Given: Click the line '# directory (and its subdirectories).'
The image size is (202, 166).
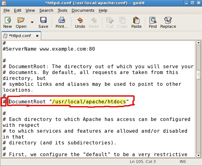Looking at the screenshot, I should pos(59,143).
